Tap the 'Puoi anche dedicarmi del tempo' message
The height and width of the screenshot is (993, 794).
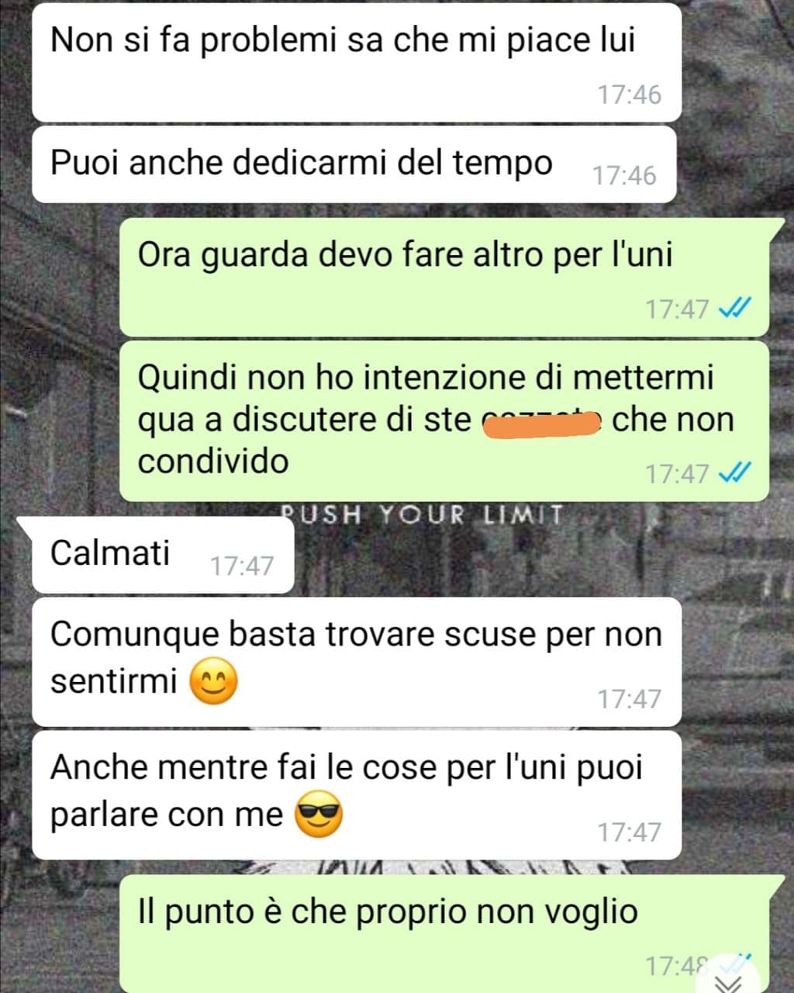[354, 164]
